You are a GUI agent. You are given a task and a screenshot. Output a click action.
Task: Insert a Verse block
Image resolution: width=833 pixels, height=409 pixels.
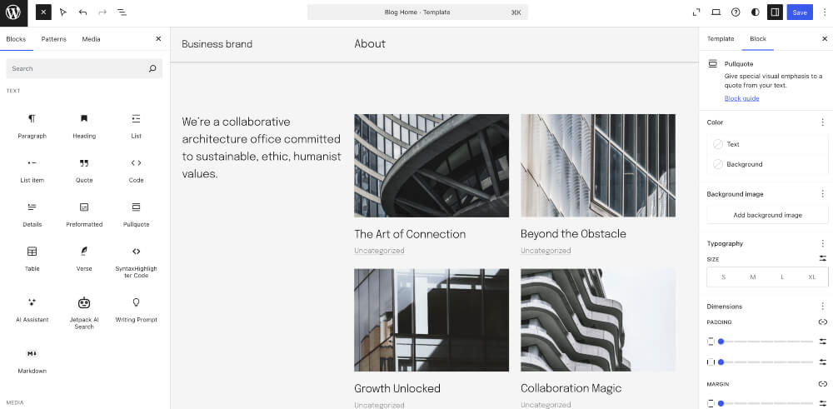84,258
